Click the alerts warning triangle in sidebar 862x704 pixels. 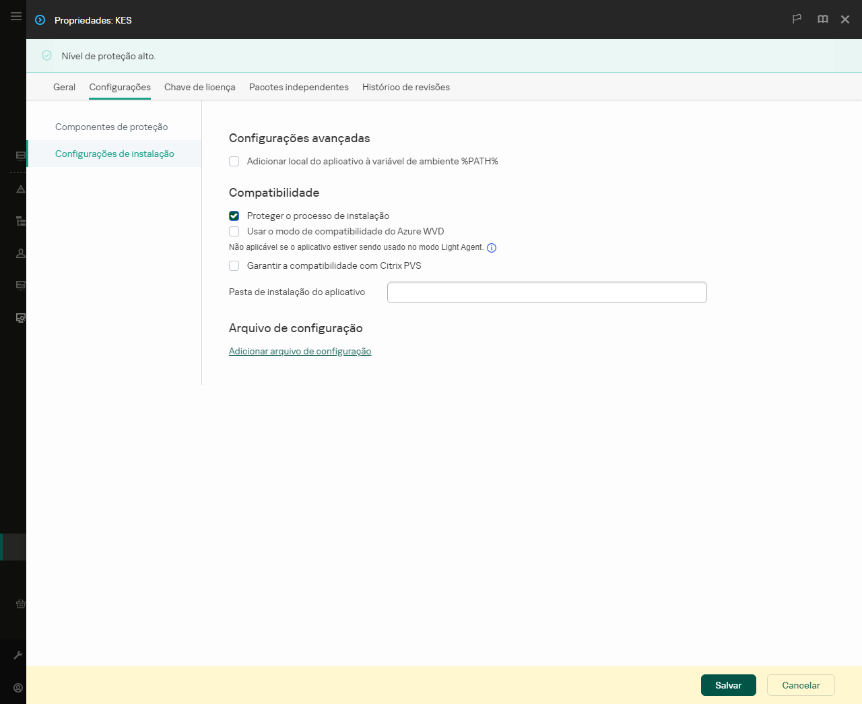coord(20,189)
